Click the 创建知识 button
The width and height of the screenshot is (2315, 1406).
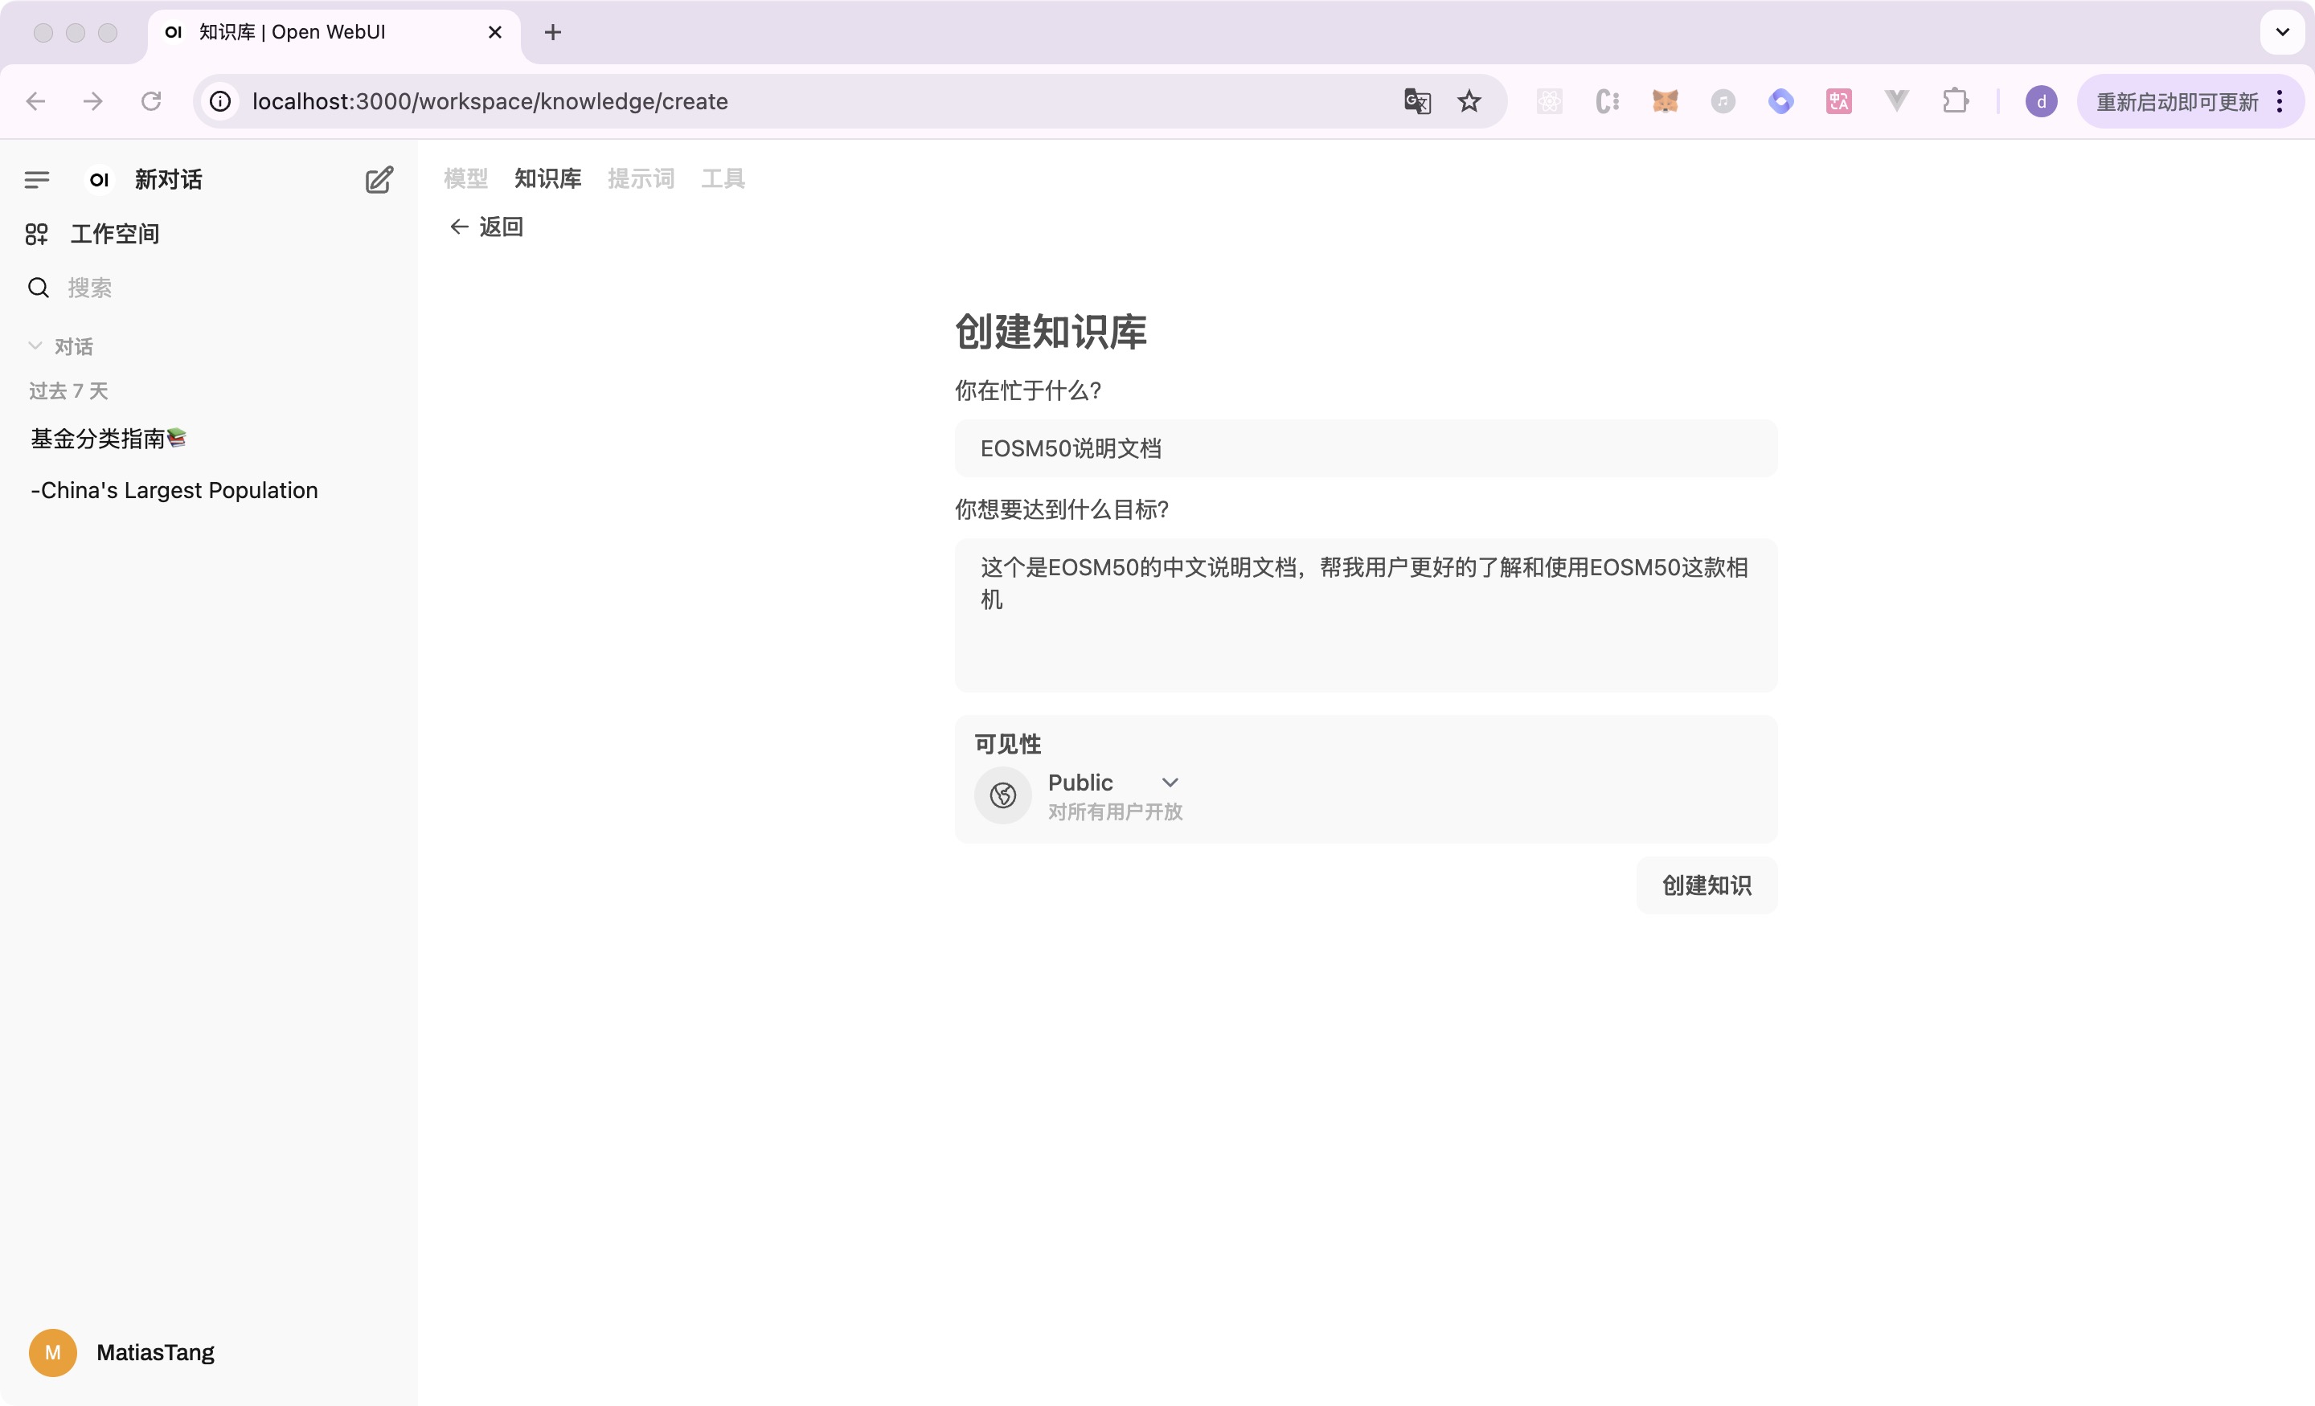(1707, 885)
